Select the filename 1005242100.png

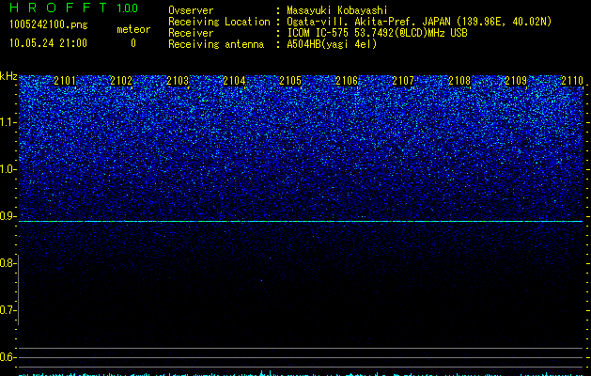pos(49,24)
